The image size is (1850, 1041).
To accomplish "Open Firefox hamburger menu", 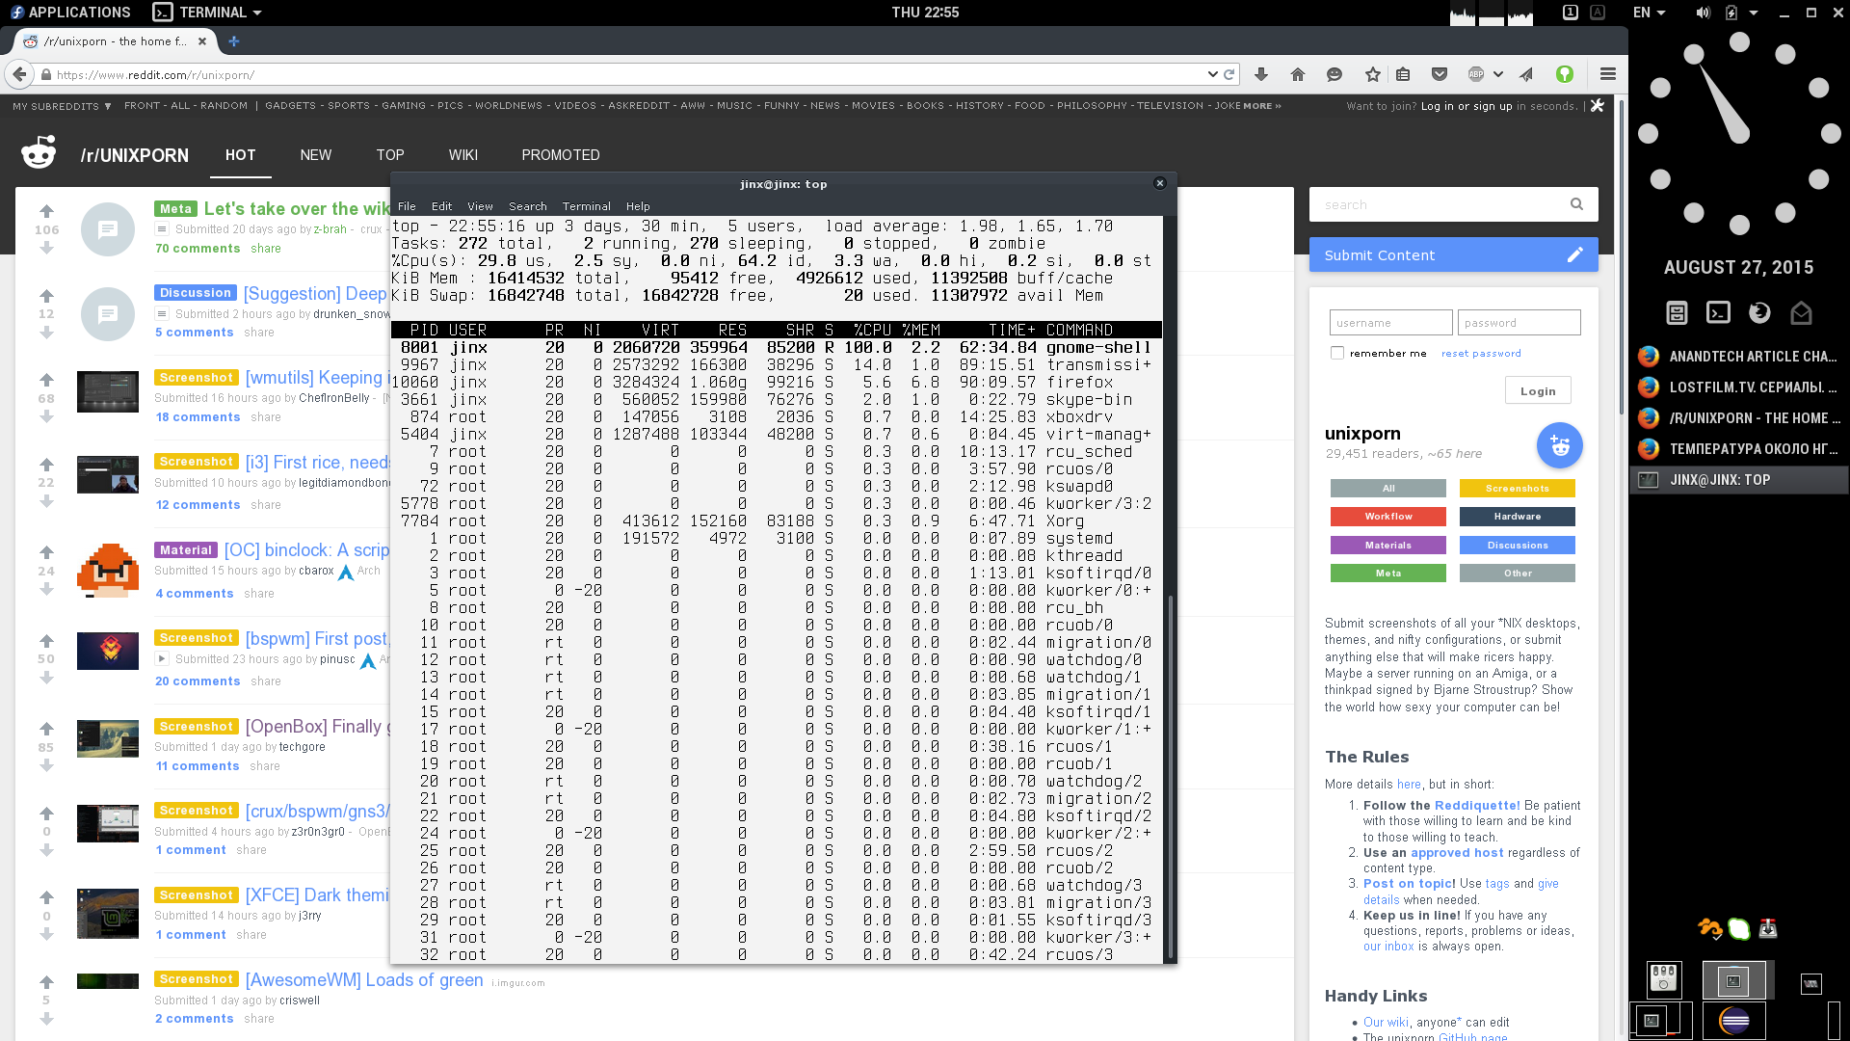I will click(x=1607, y=74).
